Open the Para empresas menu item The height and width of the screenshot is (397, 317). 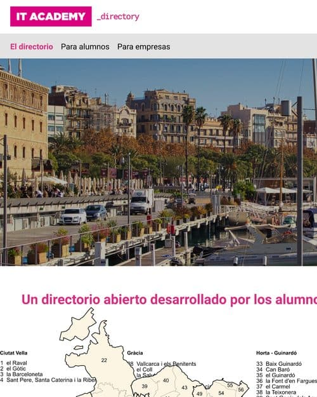pyautogui.click(x=143, y=46)
